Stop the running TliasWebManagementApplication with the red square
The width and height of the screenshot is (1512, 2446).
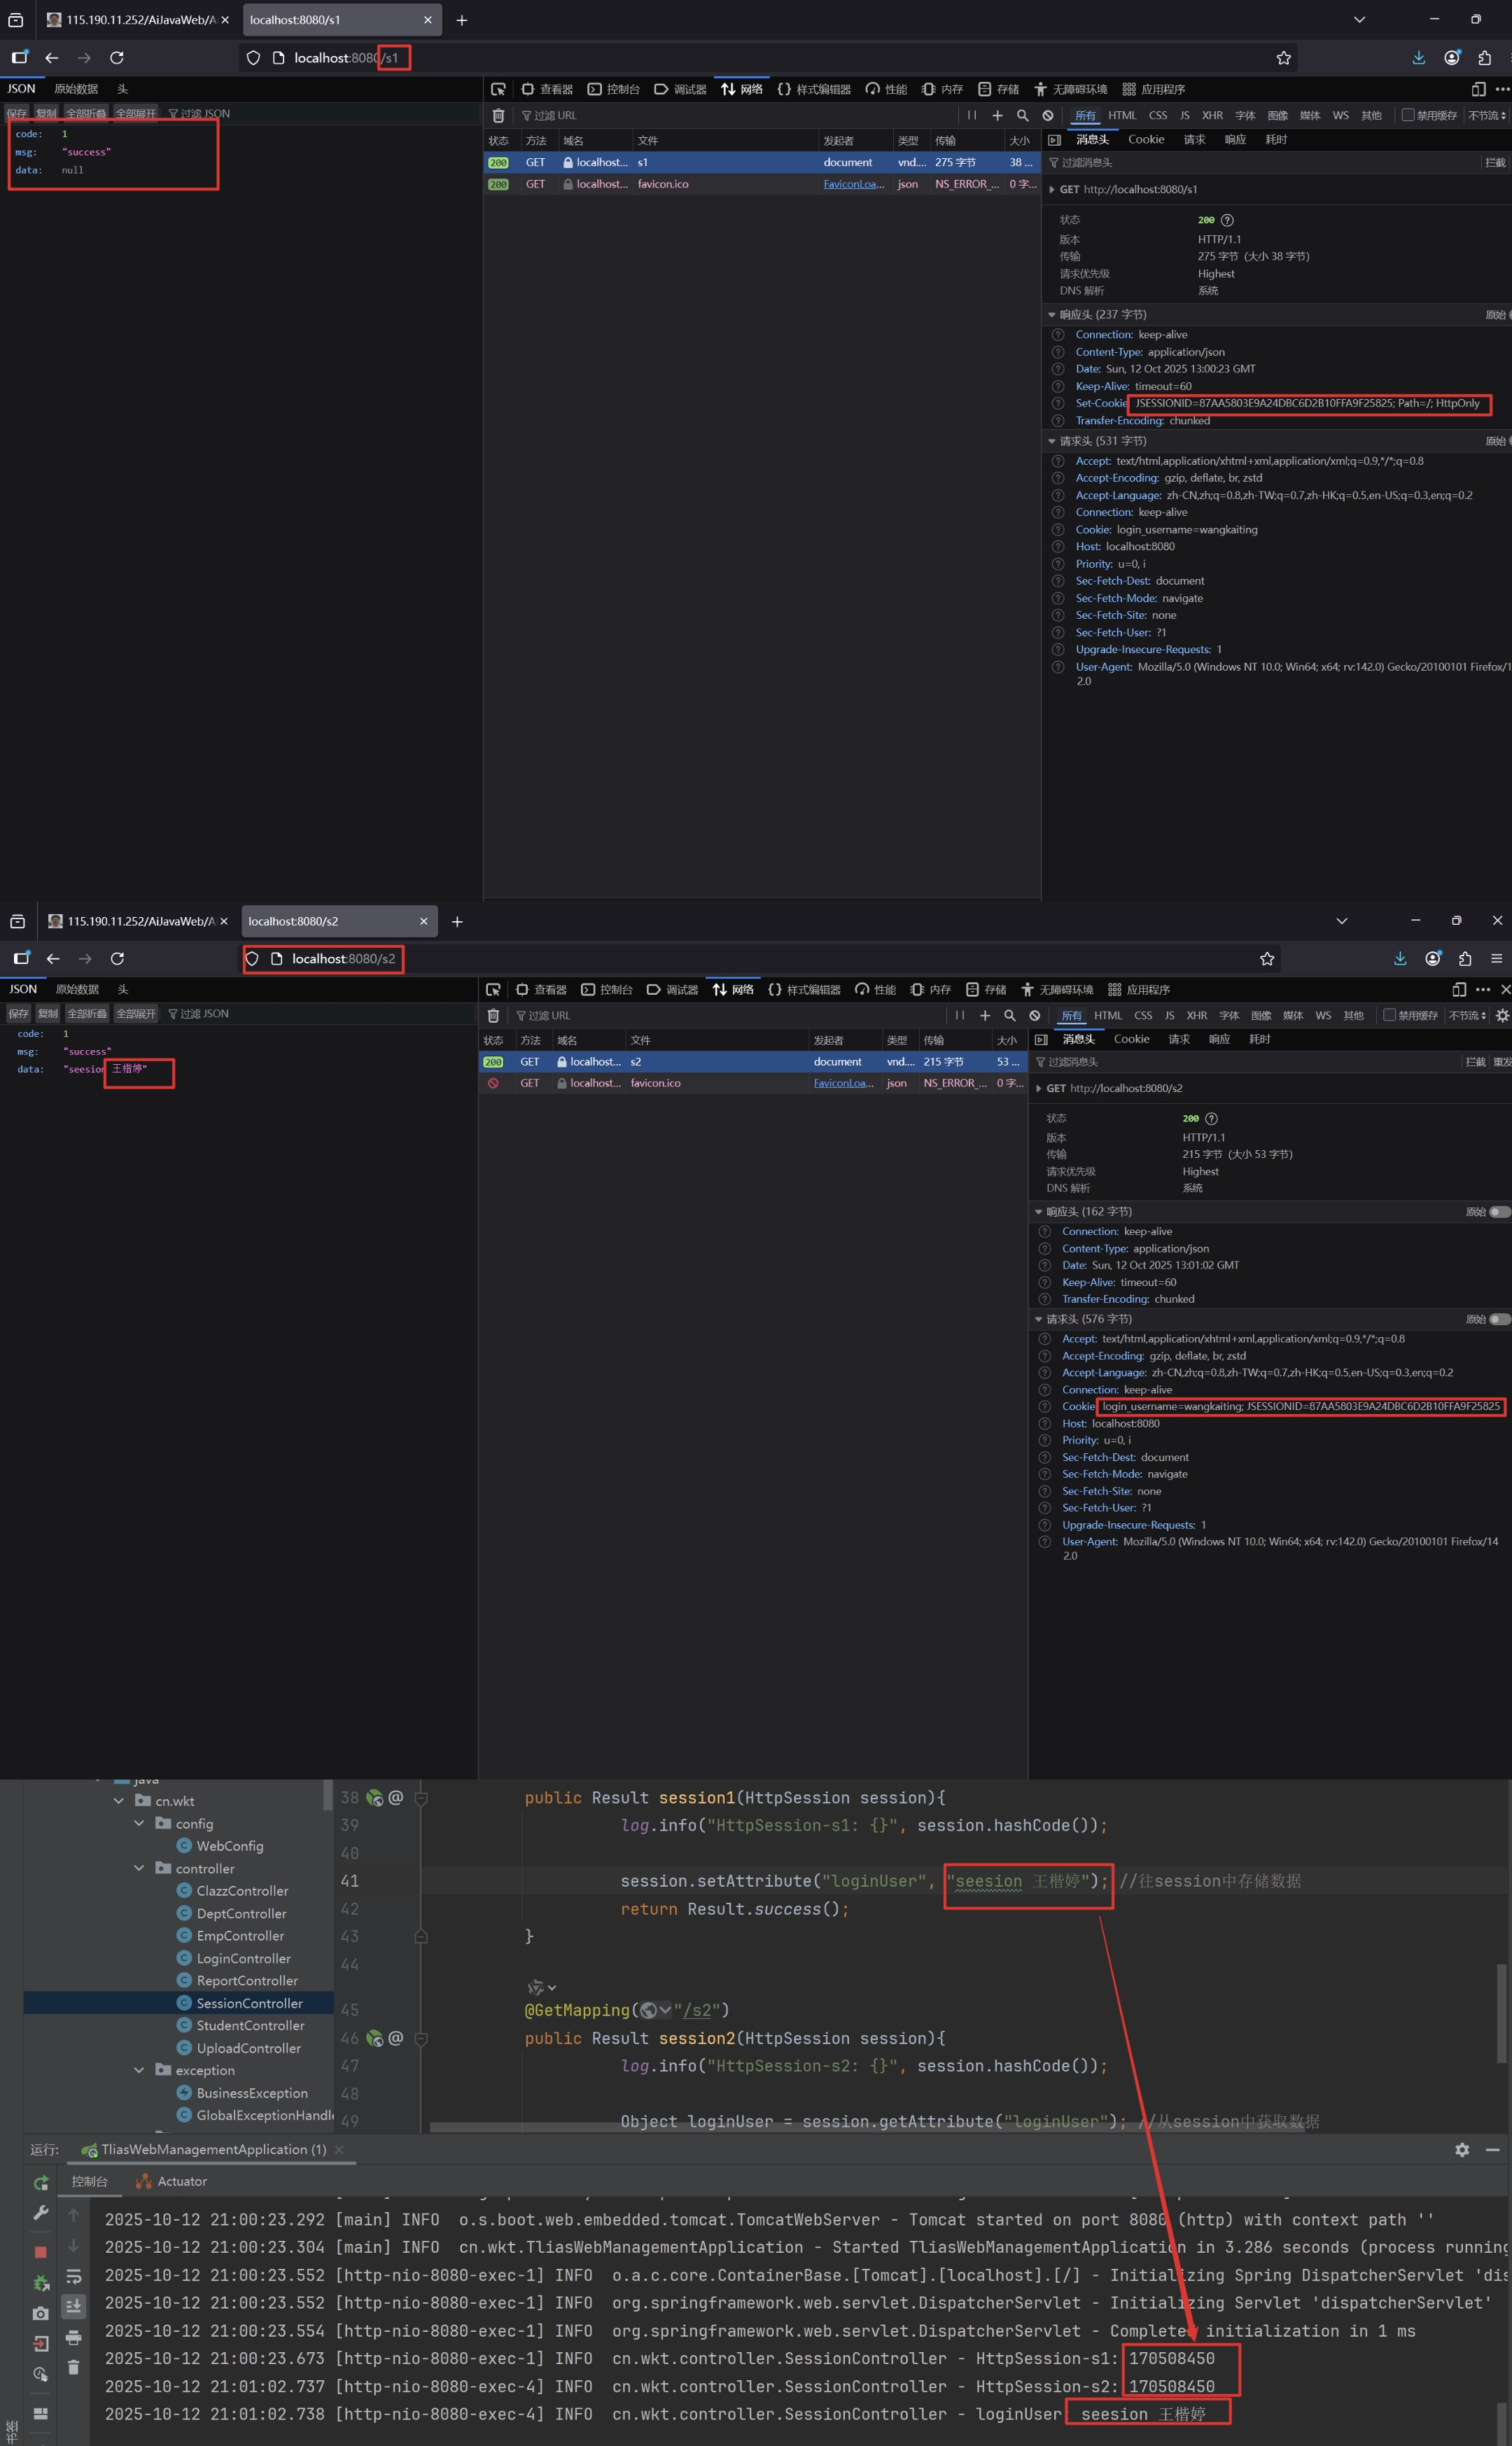[41, 2251]
